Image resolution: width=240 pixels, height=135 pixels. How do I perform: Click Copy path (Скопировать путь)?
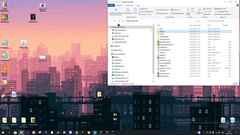coord(146,12)
